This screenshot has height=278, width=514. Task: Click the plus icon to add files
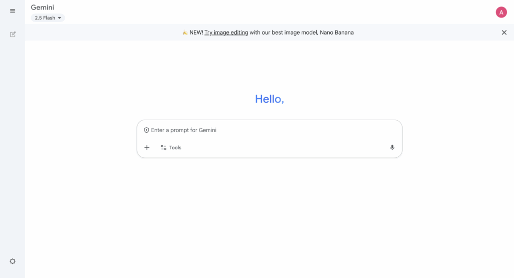coord(147,148)
